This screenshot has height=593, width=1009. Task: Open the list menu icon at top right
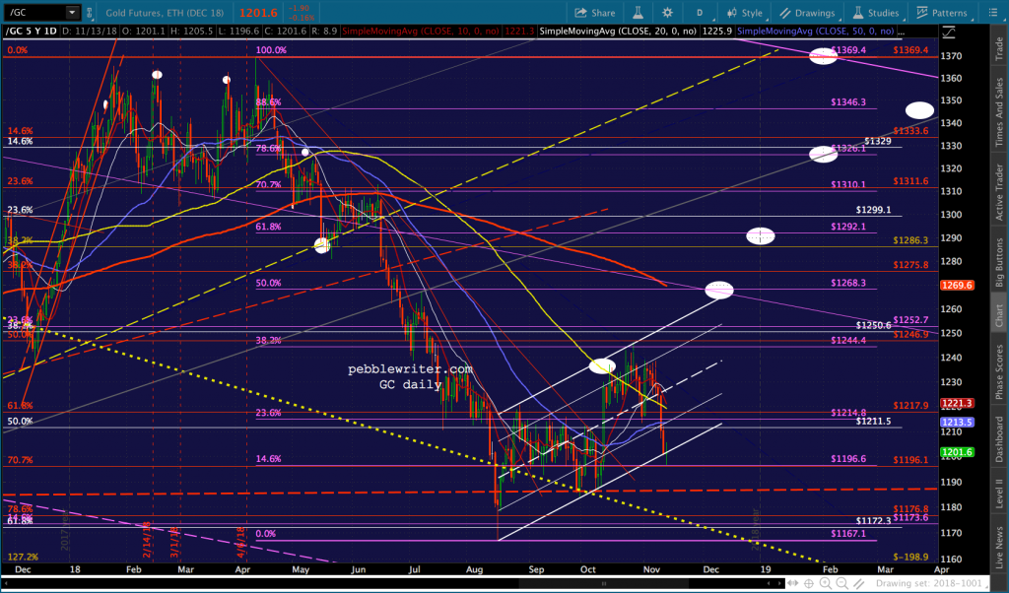point(993,12)
